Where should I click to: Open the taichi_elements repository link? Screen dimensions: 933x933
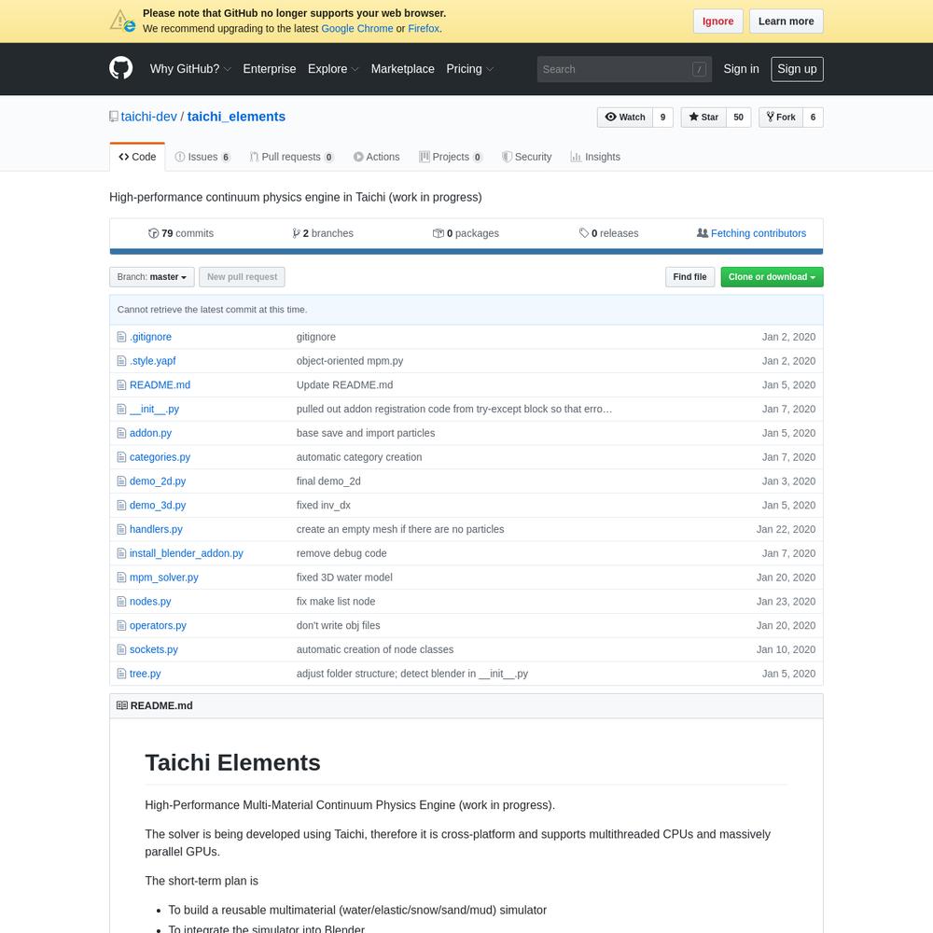[x=236, y=117]
